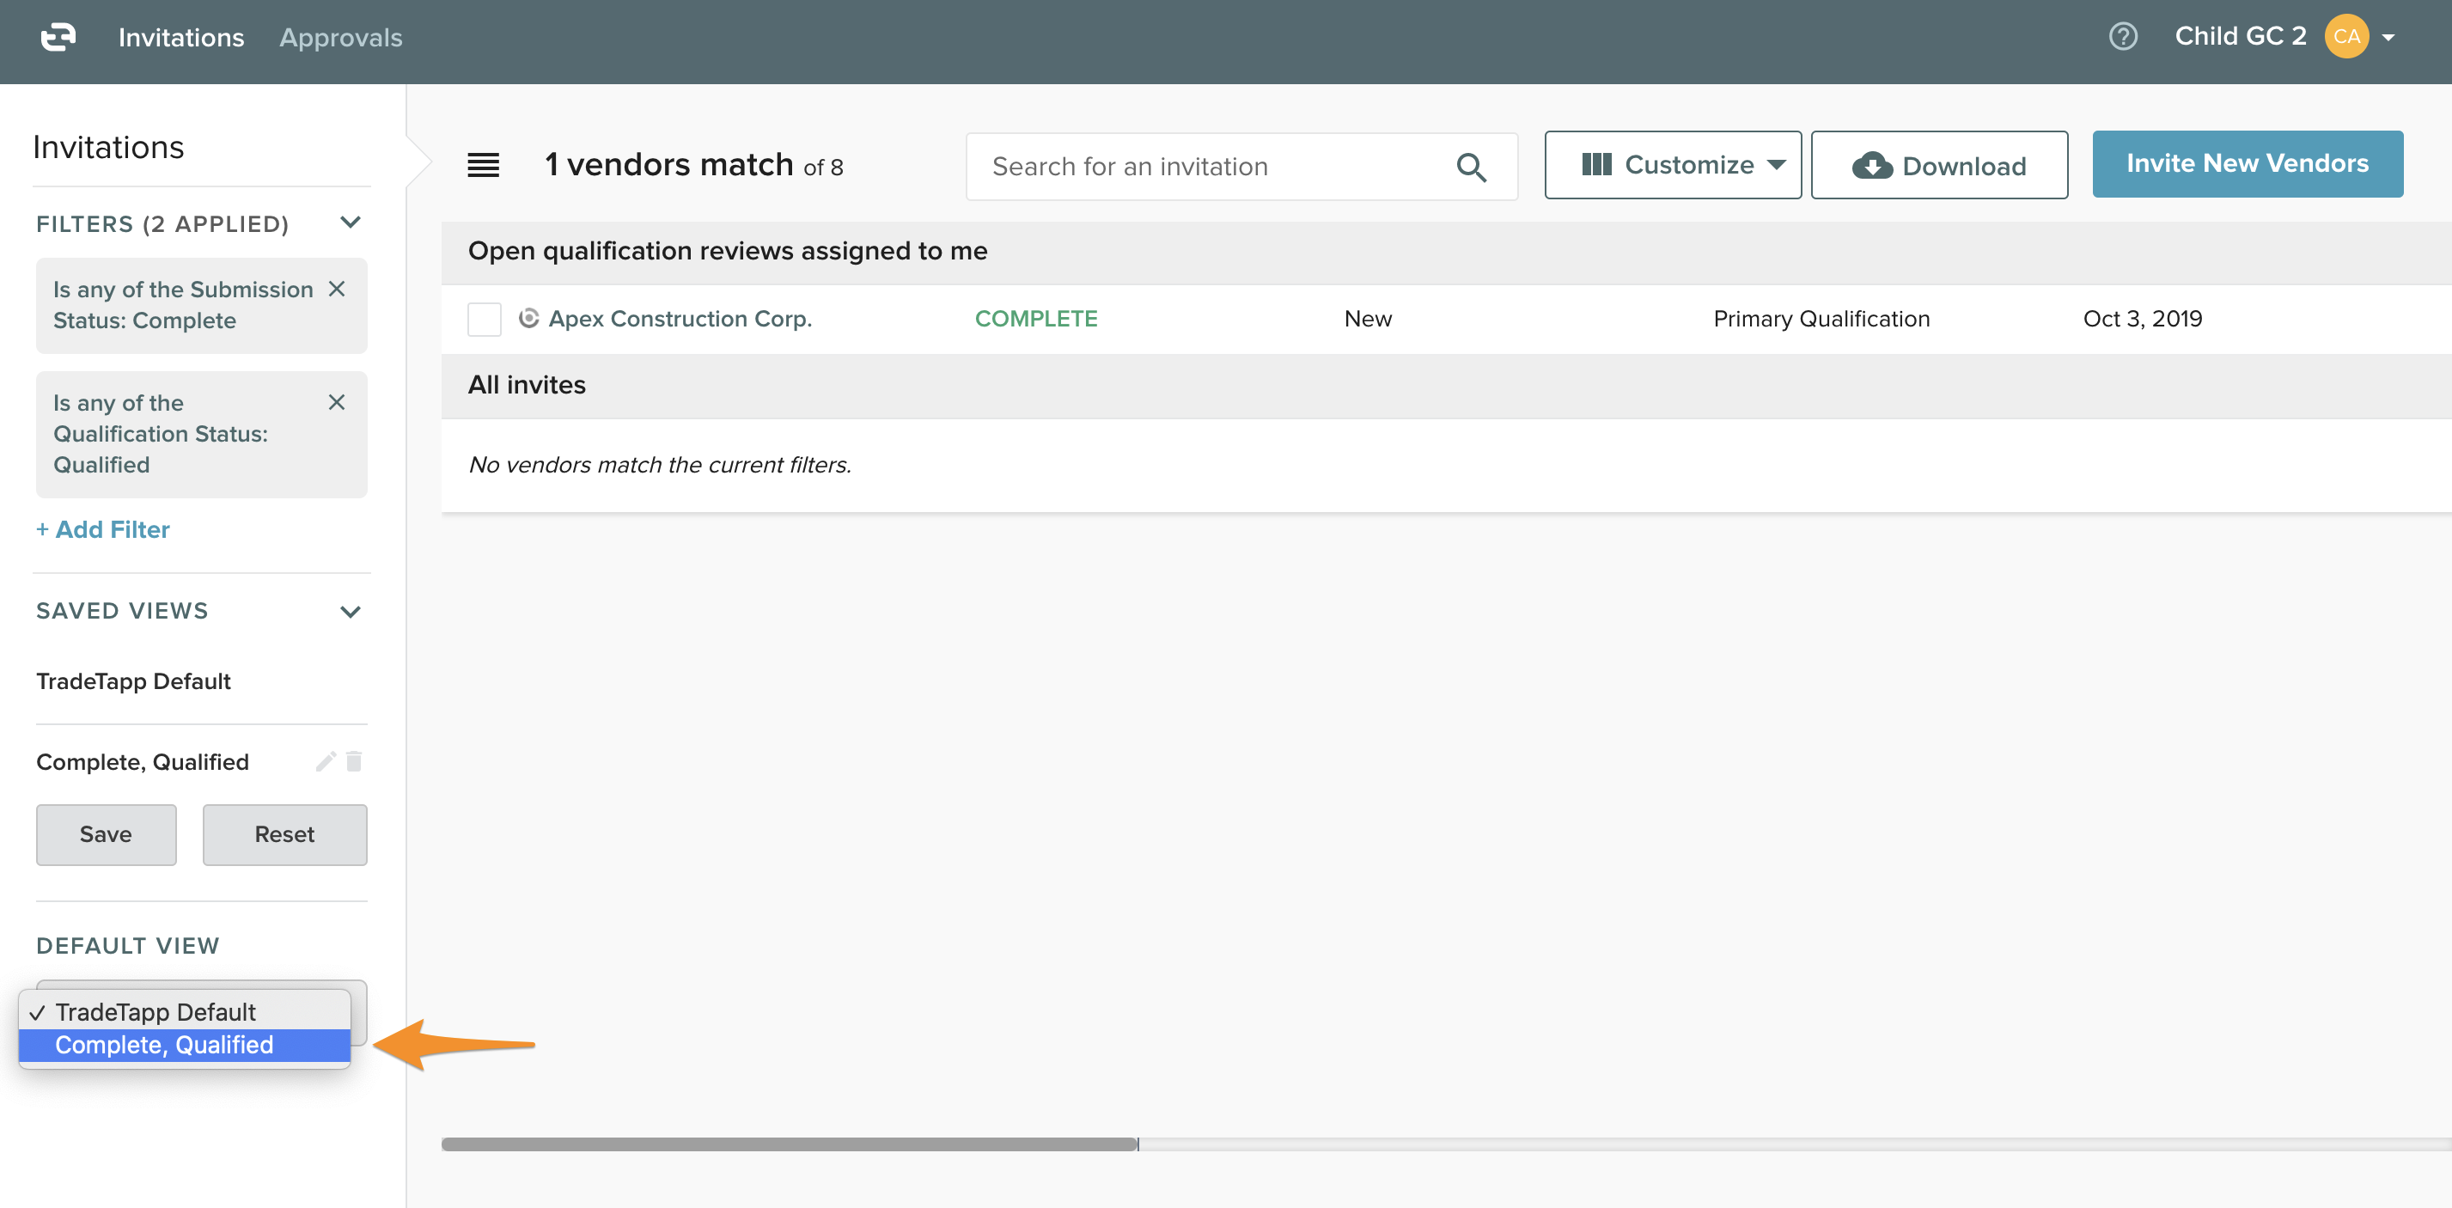Collapse the Filters section chevron

pos(351,223)
